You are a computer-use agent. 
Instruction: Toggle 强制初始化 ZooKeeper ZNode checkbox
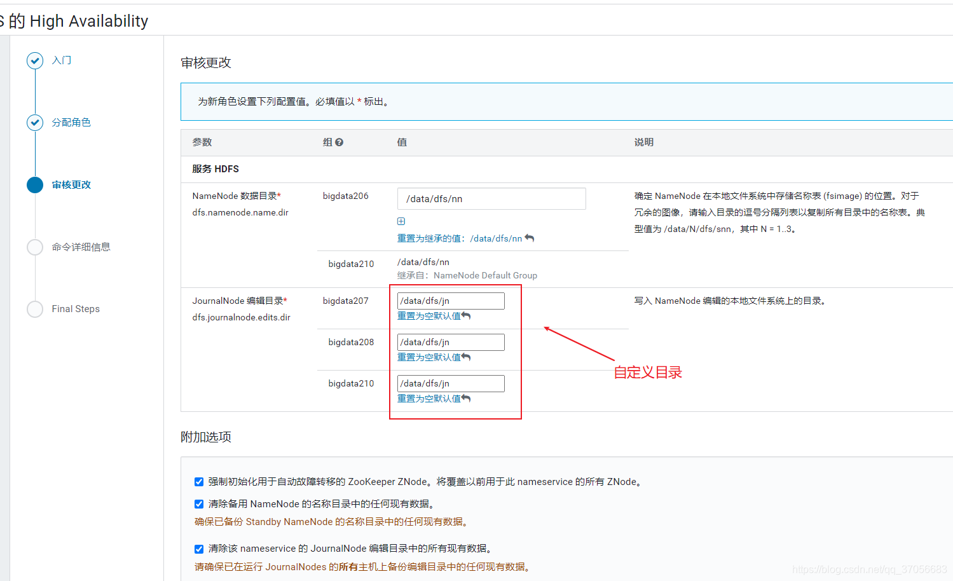point(199,482)
